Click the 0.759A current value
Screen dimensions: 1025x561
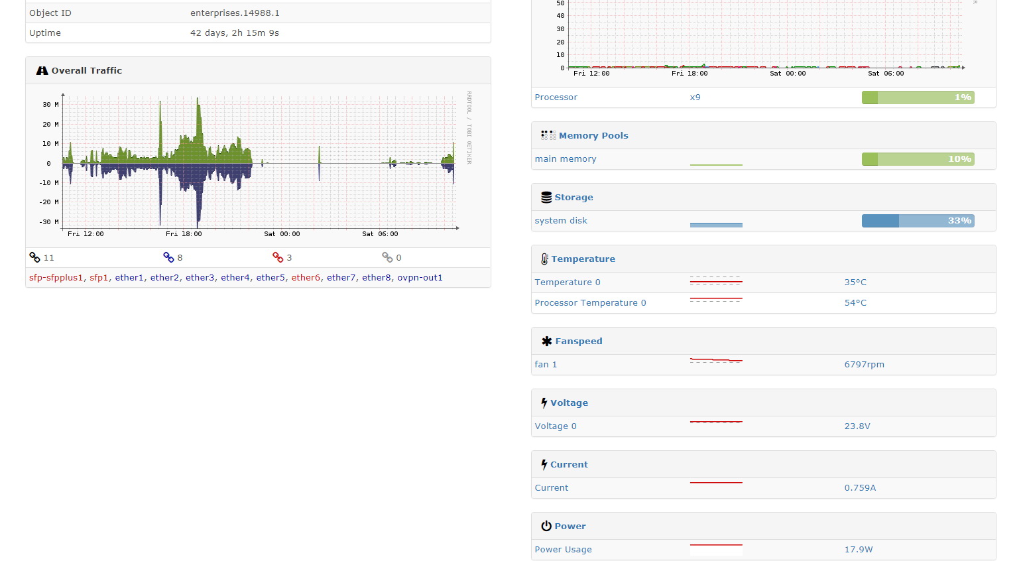(860, 487)
